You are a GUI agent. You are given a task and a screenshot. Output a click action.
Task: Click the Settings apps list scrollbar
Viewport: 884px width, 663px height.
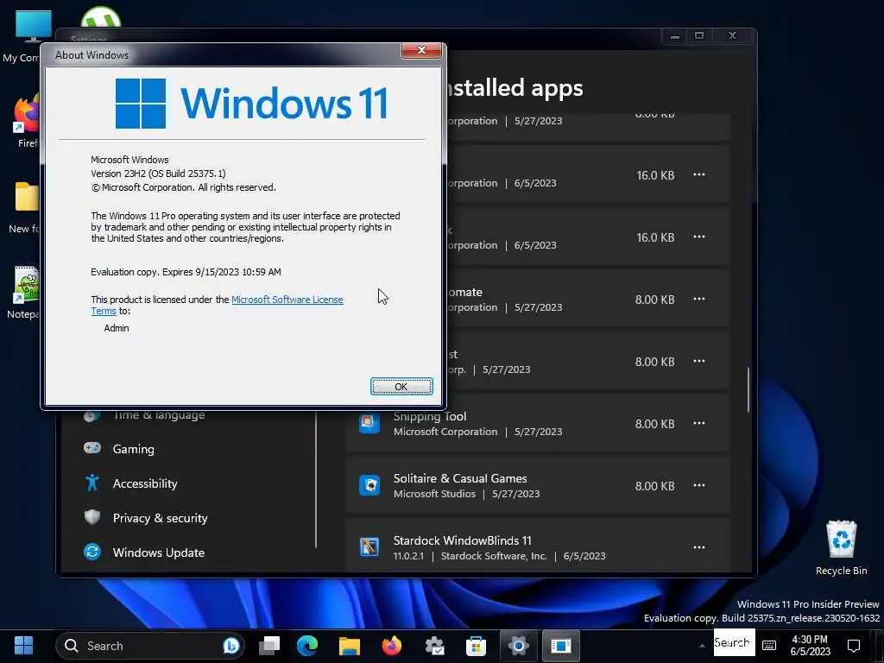tap(748, 389)
